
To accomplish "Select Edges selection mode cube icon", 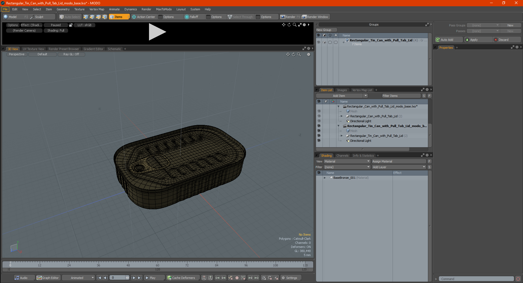I will pos(92,17).
